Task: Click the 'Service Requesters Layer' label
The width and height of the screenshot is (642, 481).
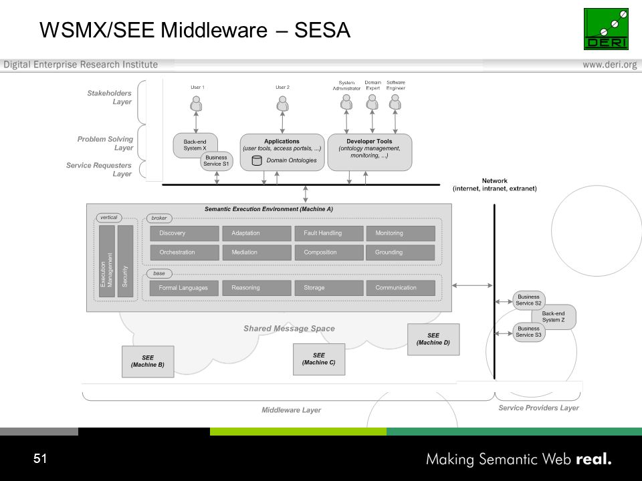Action: pyautogui.click(x=99, y=169)
